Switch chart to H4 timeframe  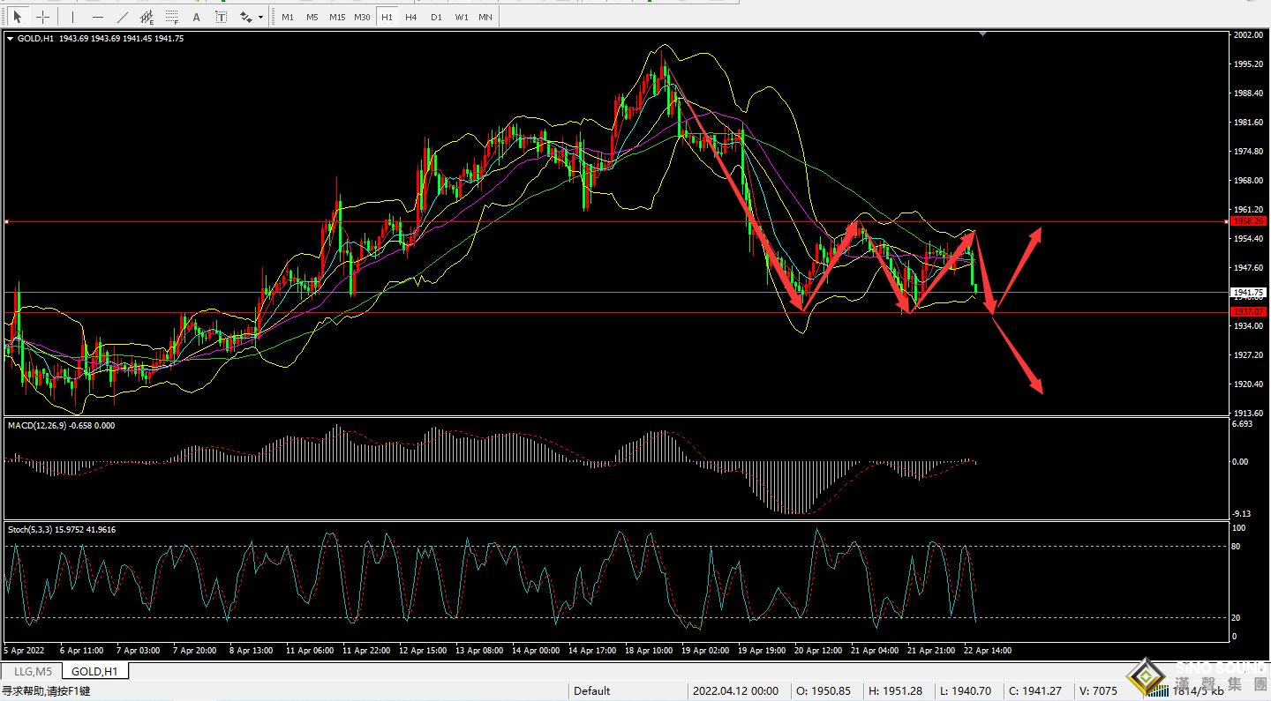click(411, 17)
